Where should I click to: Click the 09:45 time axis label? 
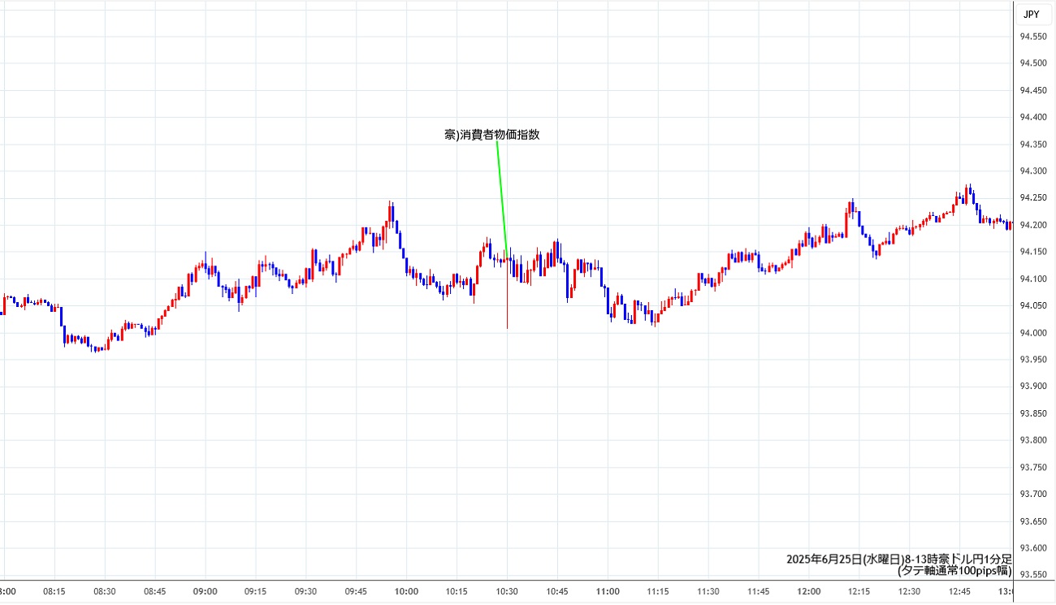(x=357, y=592)
